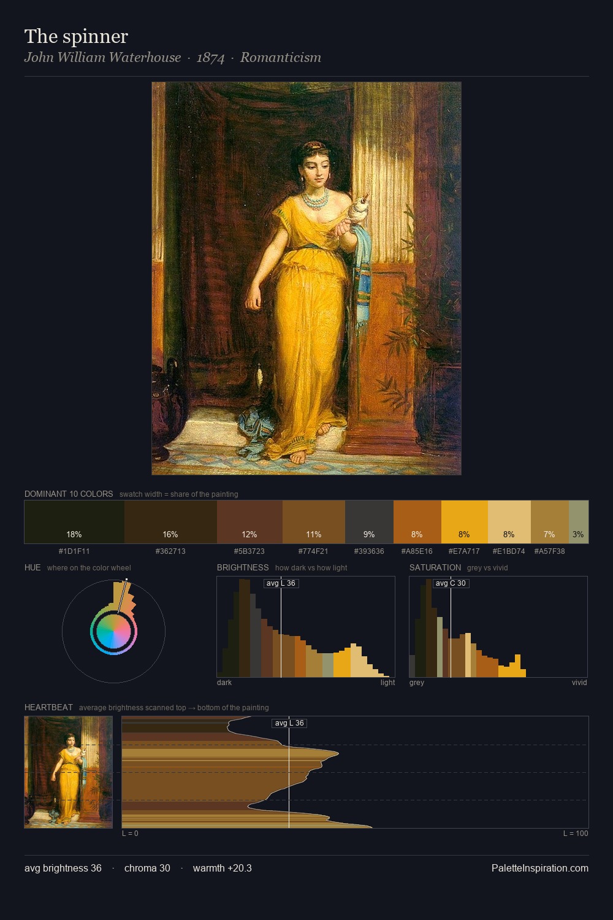Click the "avg brightness 36" footer stat
The height and width of the screenshot is (920, 613).
63,868
